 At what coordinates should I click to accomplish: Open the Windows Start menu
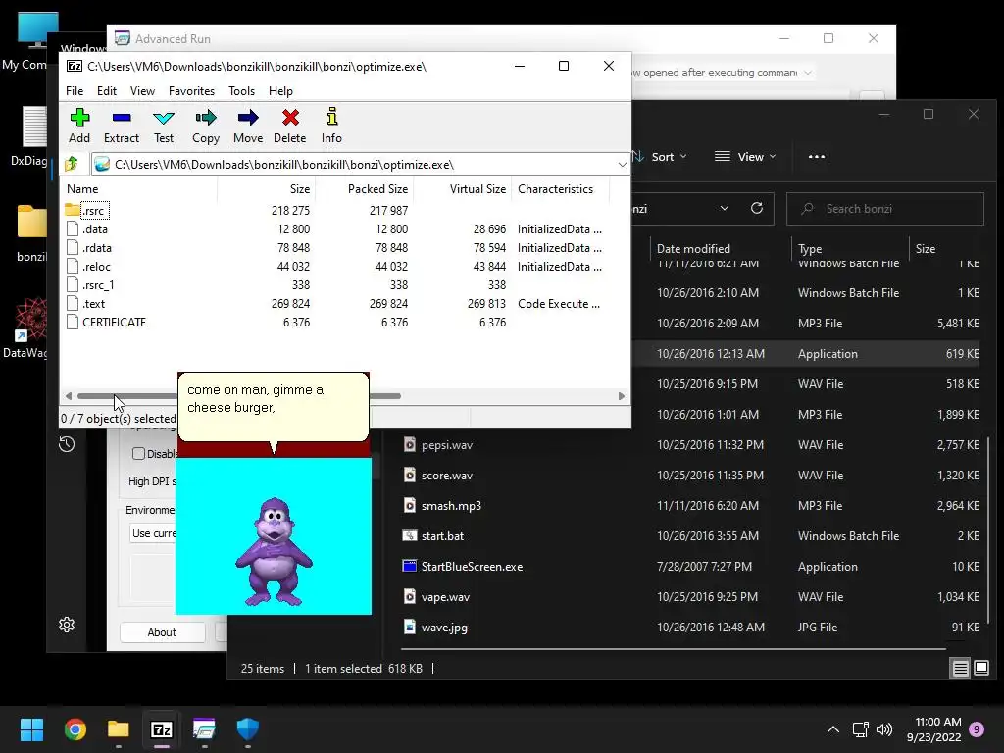coord(31,729)
